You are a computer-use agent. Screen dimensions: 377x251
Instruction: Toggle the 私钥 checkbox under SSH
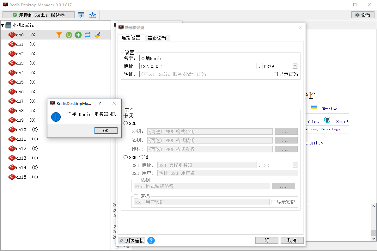tap(136, 180)
